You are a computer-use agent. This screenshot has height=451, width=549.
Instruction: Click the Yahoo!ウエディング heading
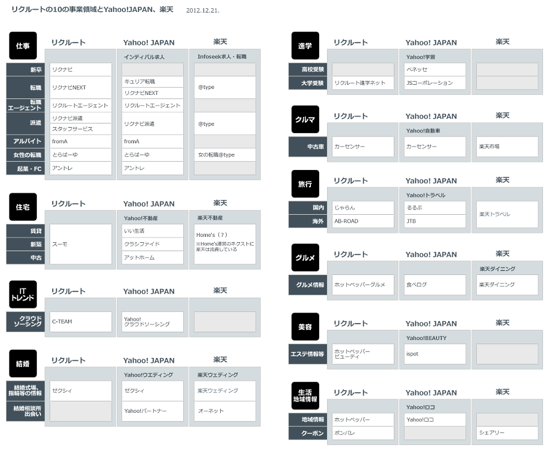tap(149, 375)
